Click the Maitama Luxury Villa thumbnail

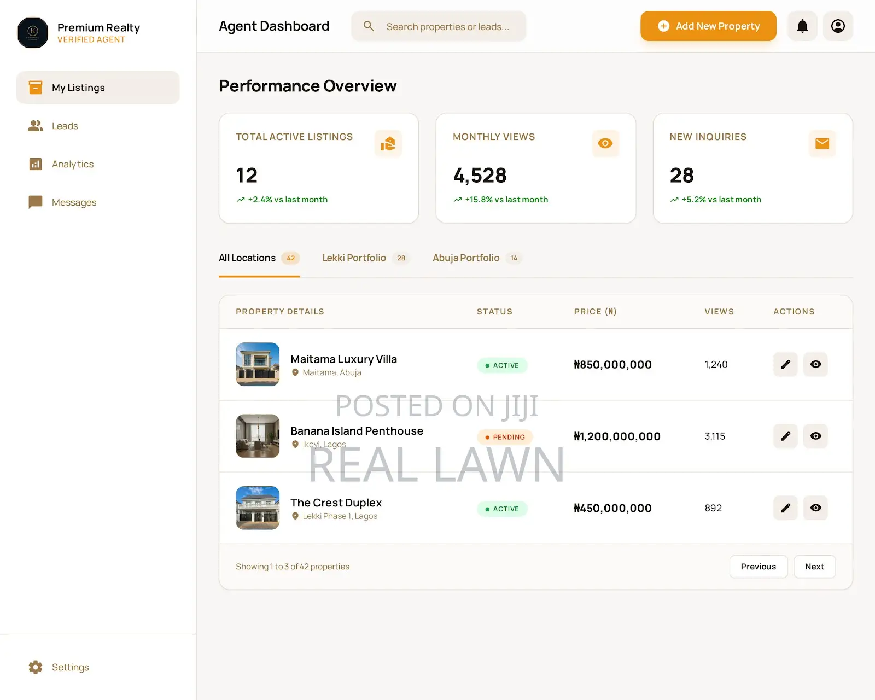(258, 364)
